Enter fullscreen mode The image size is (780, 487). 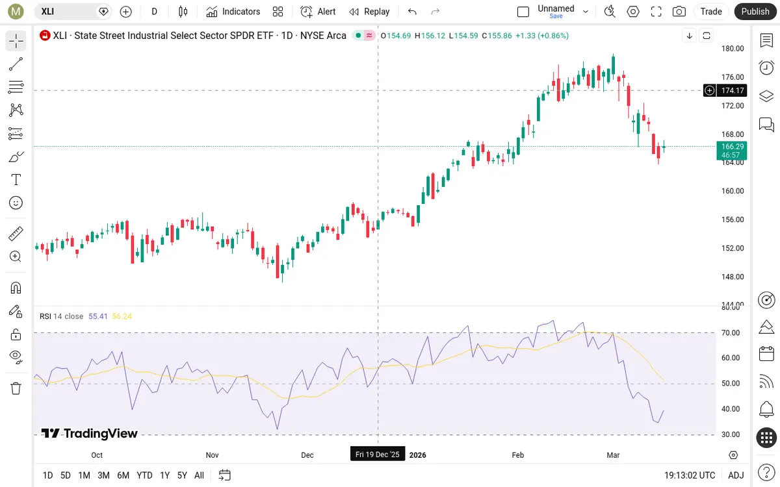(656, 11)
